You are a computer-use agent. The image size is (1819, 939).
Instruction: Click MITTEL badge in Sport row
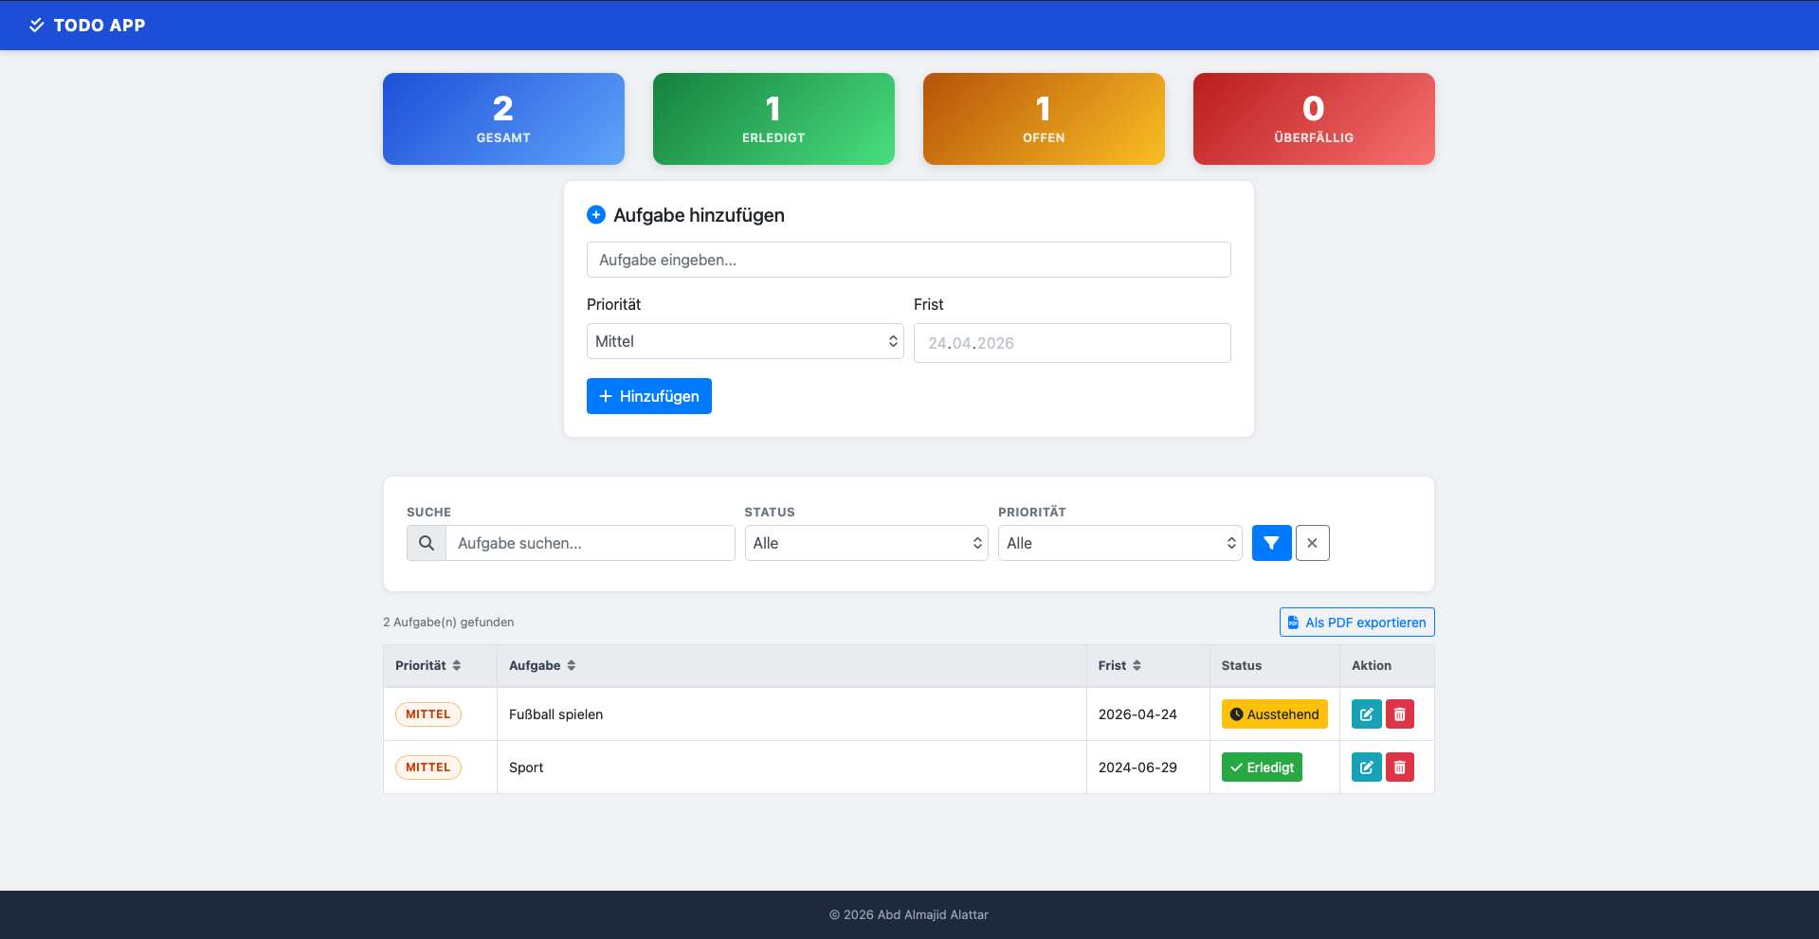(428, 767)
